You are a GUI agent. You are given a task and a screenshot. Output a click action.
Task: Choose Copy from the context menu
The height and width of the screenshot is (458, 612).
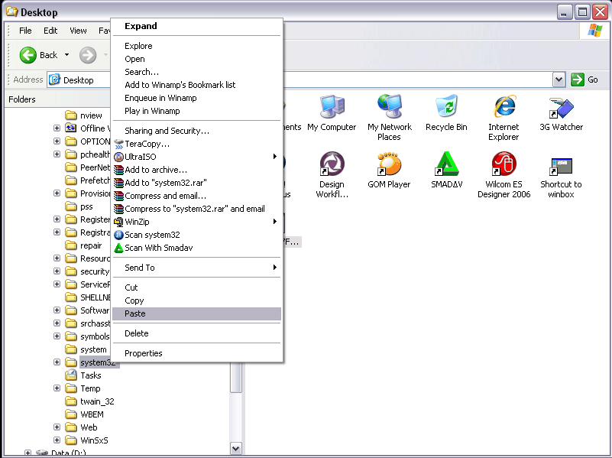point(196,300)
